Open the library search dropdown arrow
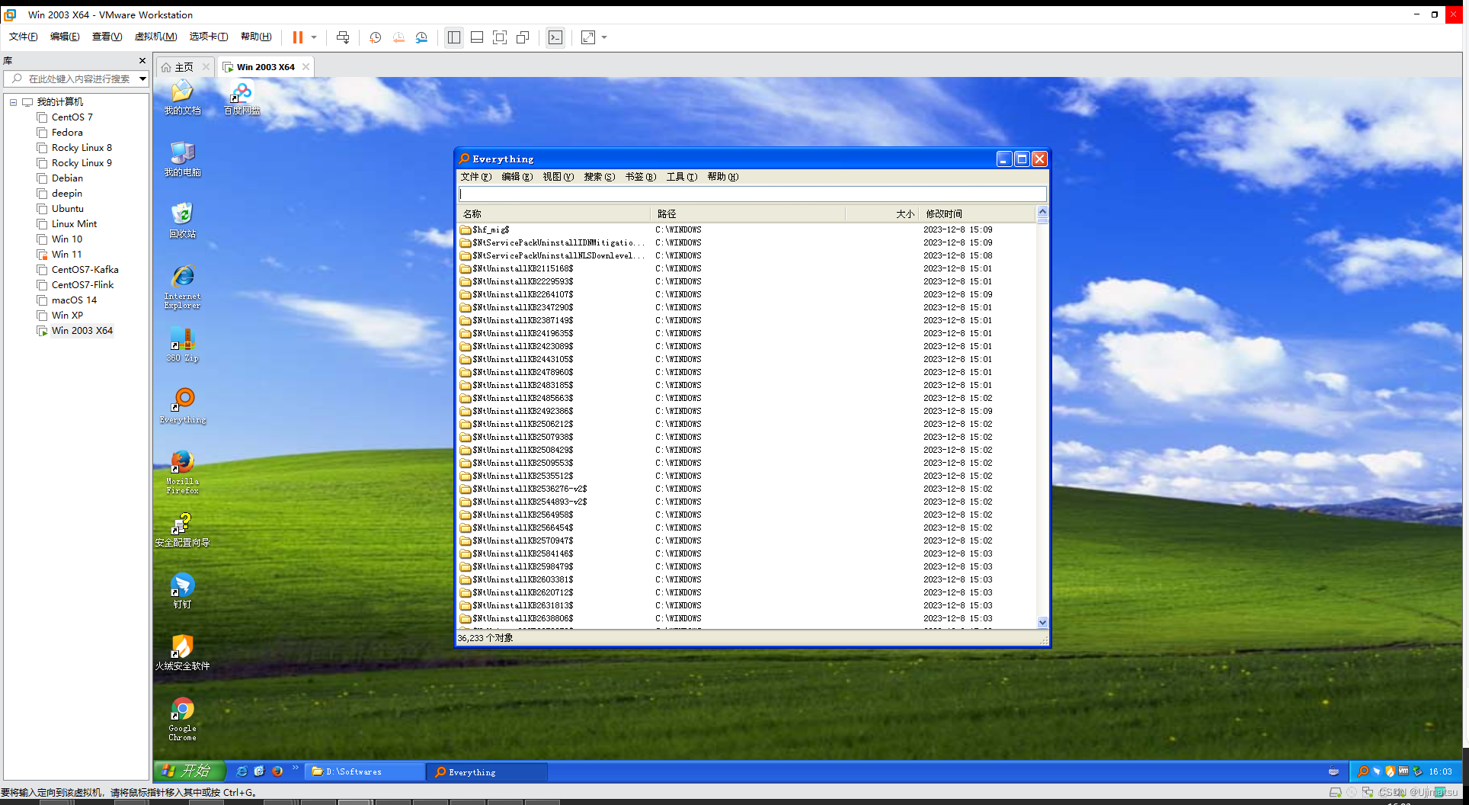Viewport: 1469px width, 805px height. pos(142,79)
